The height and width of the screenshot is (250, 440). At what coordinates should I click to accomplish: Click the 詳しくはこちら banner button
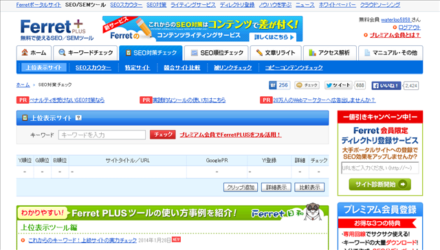click(x=272, y=37)
